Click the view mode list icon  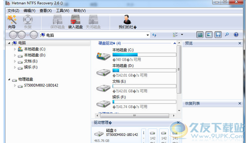tap(175, 35)
